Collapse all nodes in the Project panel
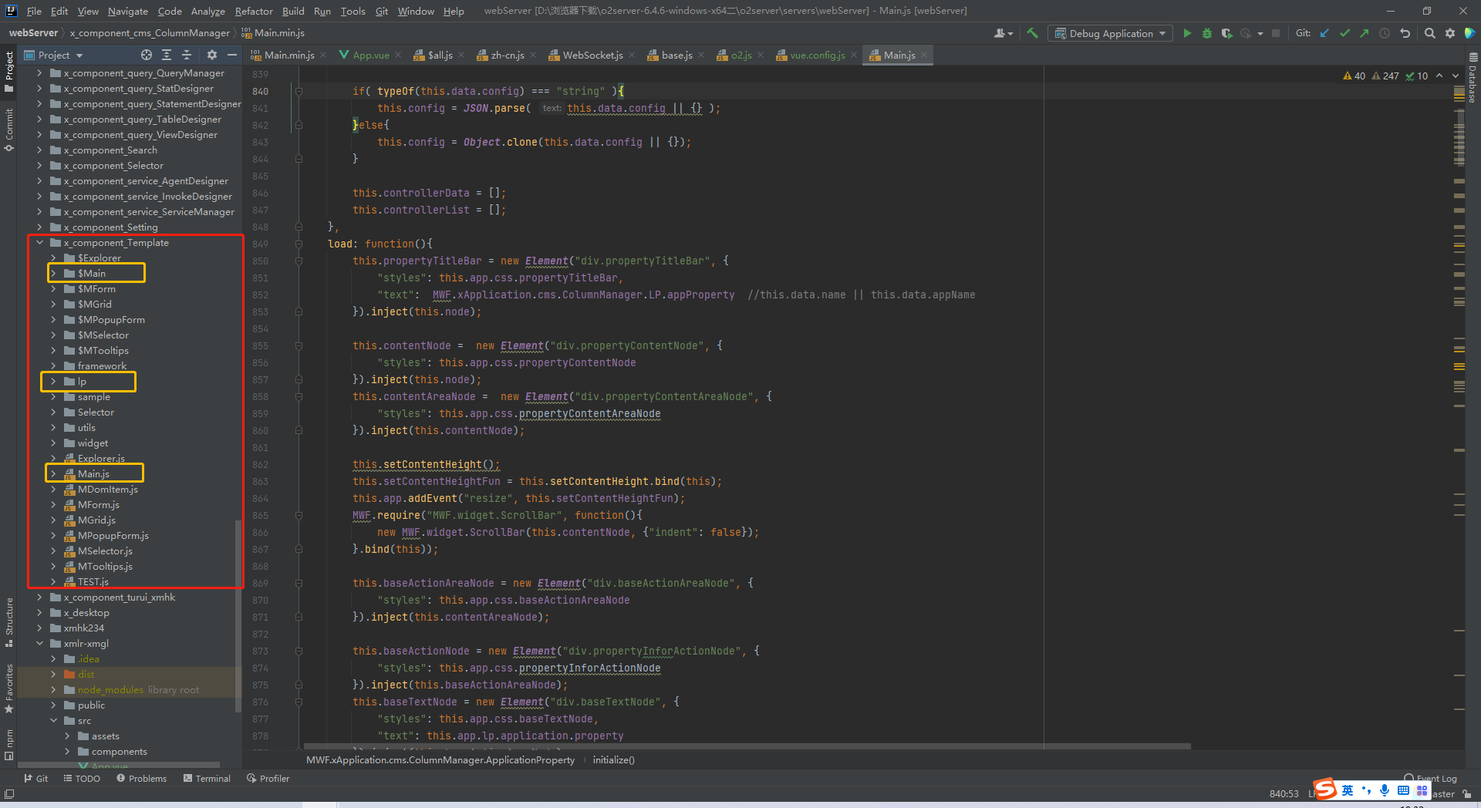This screenshot has height=808, width=1481. [x=187, y=55]
